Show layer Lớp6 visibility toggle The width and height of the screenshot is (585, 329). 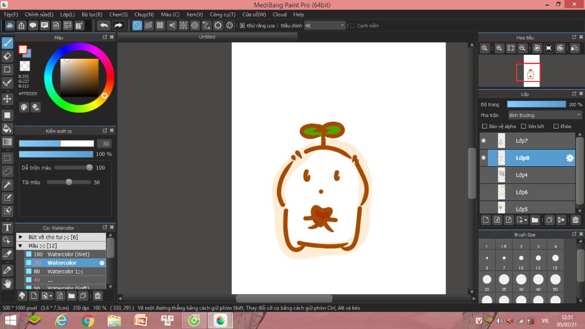pos(483,192)
